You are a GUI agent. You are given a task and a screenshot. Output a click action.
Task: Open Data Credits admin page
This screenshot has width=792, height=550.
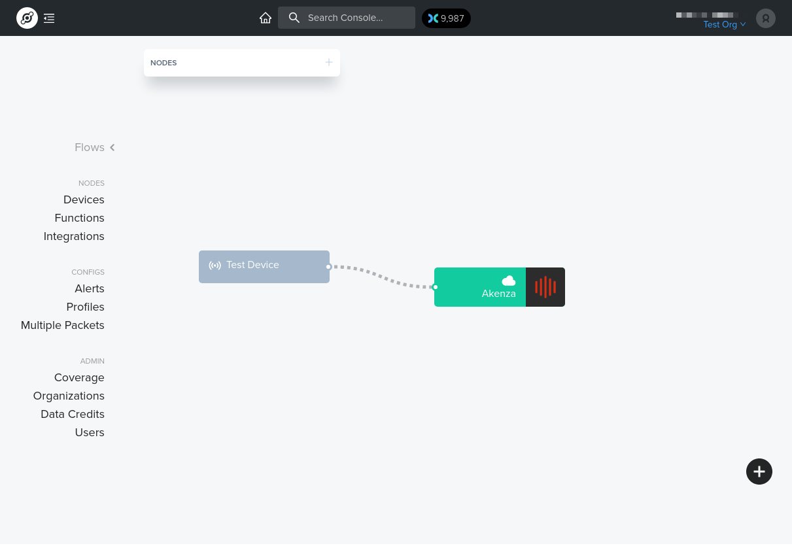[72, 414]
